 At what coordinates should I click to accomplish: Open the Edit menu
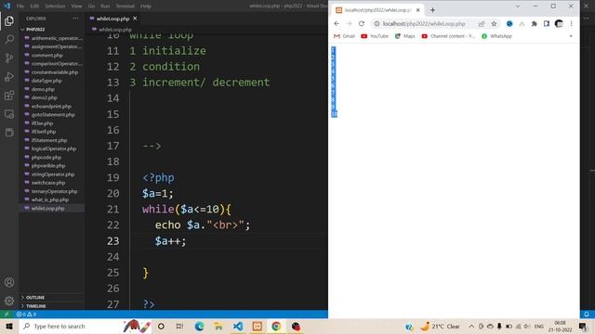tap(34, 6)
